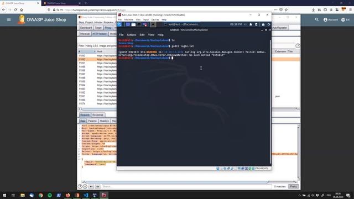Open the Kali power/logout icon
The width and height of the screenshot is (354, 199).
point(269,24)
